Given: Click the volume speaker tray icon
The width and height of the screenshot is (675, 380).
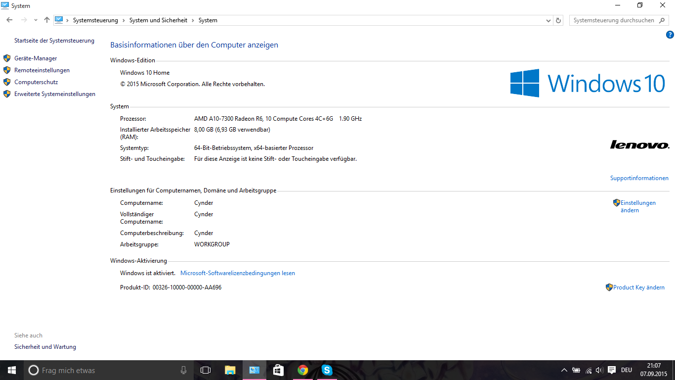Looking at the screenshot, I should [599, 370].
